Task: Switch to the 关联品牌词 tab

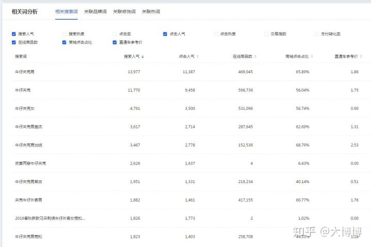Action: (94, 11)
